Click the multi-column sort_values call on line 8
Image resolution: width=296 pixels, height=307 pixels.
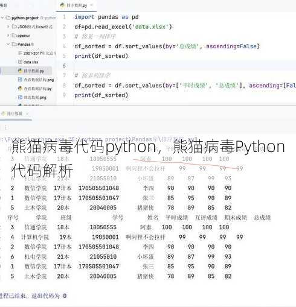[x=185, y=86]
